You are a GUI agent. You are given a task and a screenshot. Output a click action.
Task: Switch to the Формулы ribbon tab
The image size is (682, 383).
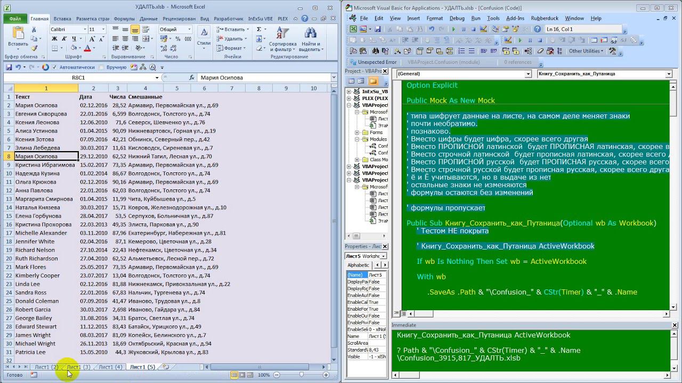[124, 19]
